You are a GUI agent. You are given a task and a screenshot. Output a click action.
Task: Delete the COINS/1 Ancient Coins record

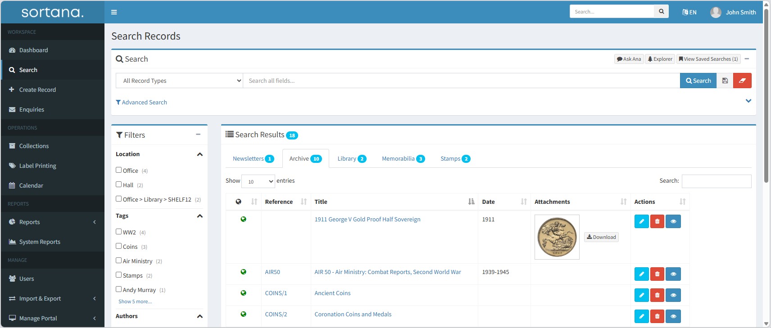coord(658,295)
